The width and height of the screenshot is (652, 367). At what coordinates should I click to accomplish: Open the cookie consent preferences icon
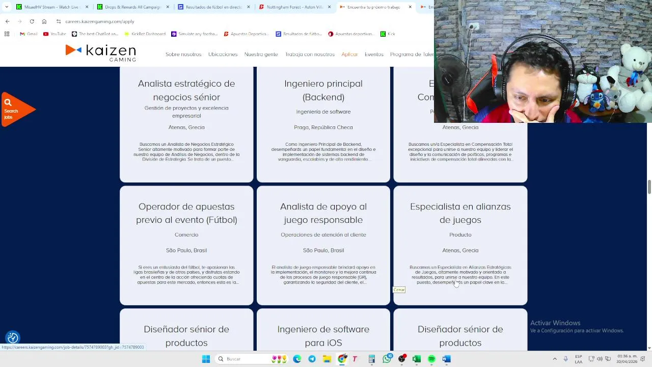point(13,337)
